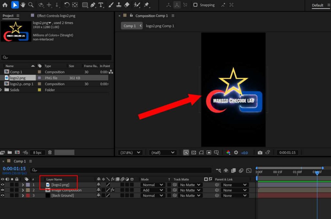Select the Selection arrow tool

pos(15,5)
